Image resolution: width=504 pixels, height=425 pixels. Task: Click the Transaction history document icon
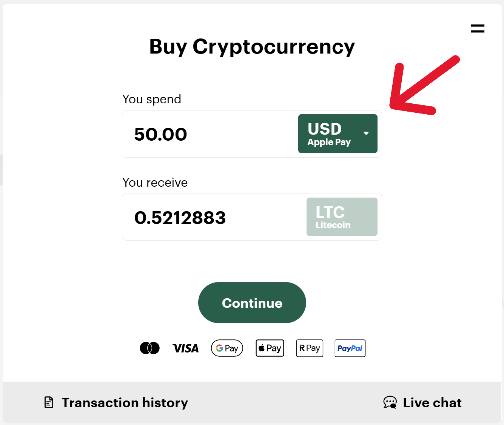[x=49, y=402]
